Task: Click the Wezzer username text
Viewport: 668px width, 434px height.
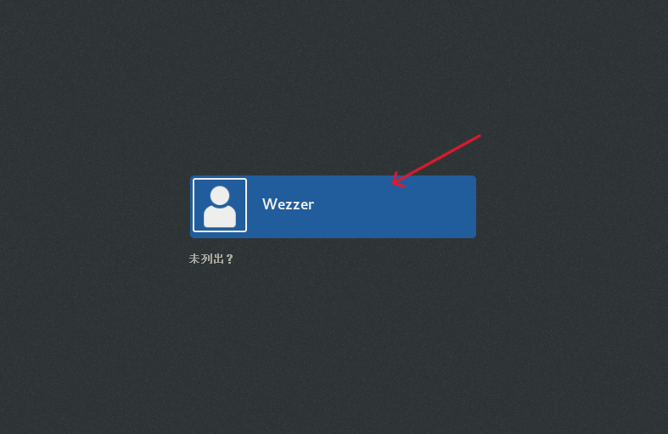Action: click(x=288, y=204)
